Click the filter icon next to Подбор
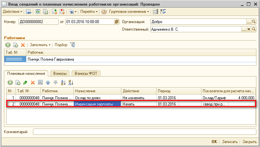The width and height of the screenshot is (260, 147). pos(72,45)
